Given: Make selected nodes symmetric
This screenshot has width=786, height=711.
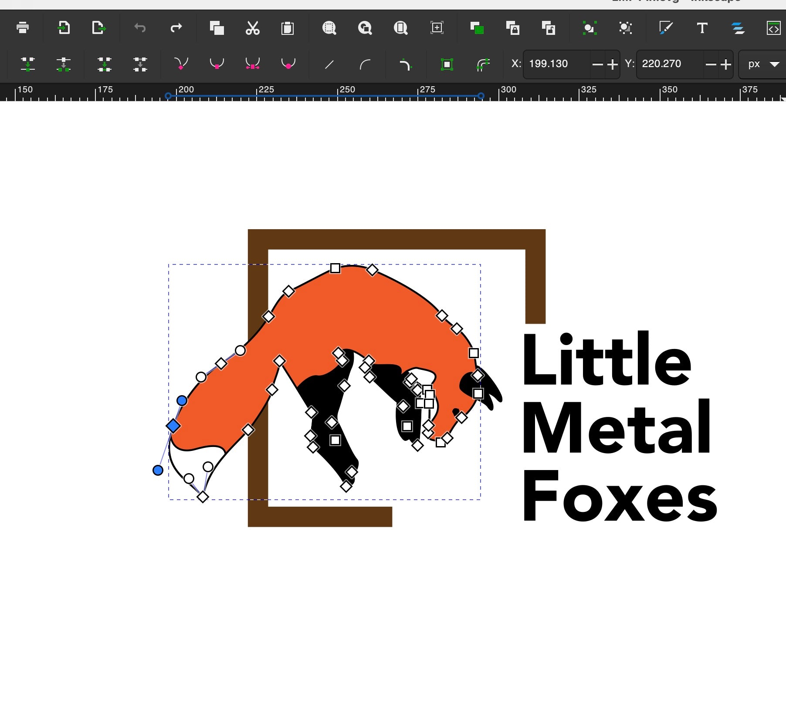Looking at the screenshot, I should point(252,64).
